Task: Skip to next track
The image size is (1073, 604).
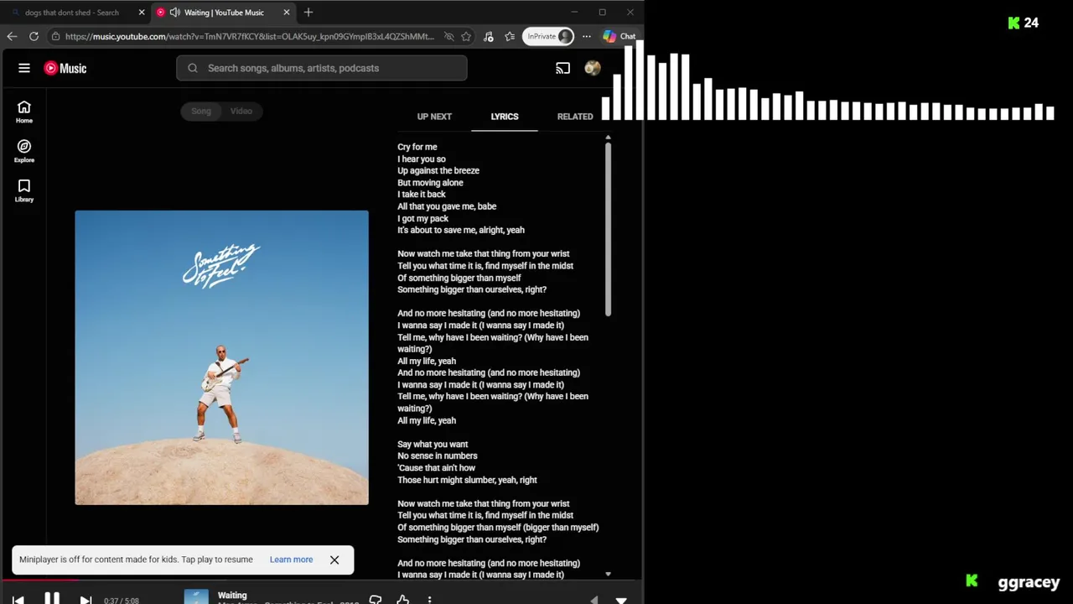Action: pos(85,599)
